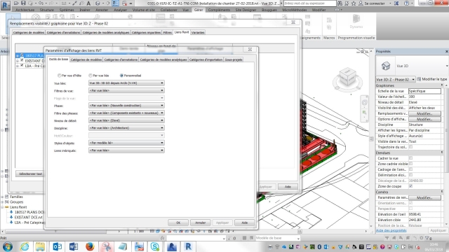Open the Aide des propriétés link
The width and height of the screenshot is (449, 252).
point(391,230)
